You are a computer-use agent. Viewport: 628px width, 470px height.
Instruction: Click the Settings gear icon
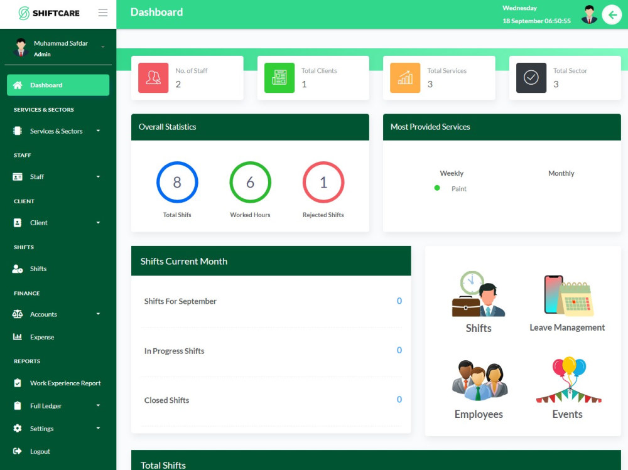[17, 429]
